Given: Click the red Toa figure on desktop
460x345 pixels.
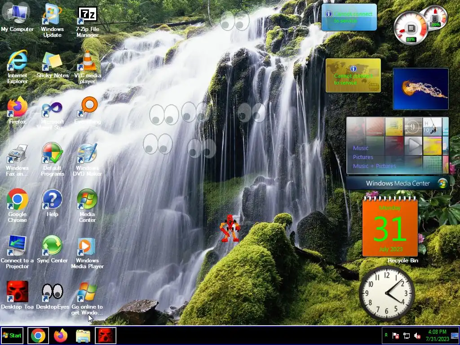Looking at the screenshot, I should click(x=230, y=228).
